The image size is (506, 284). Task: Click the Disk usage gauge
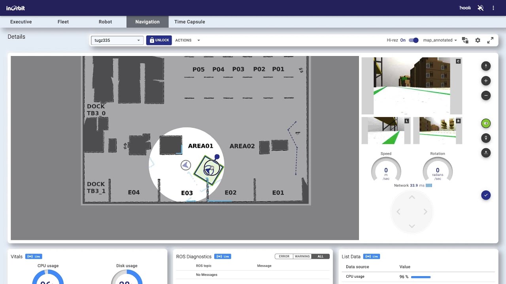127,277
